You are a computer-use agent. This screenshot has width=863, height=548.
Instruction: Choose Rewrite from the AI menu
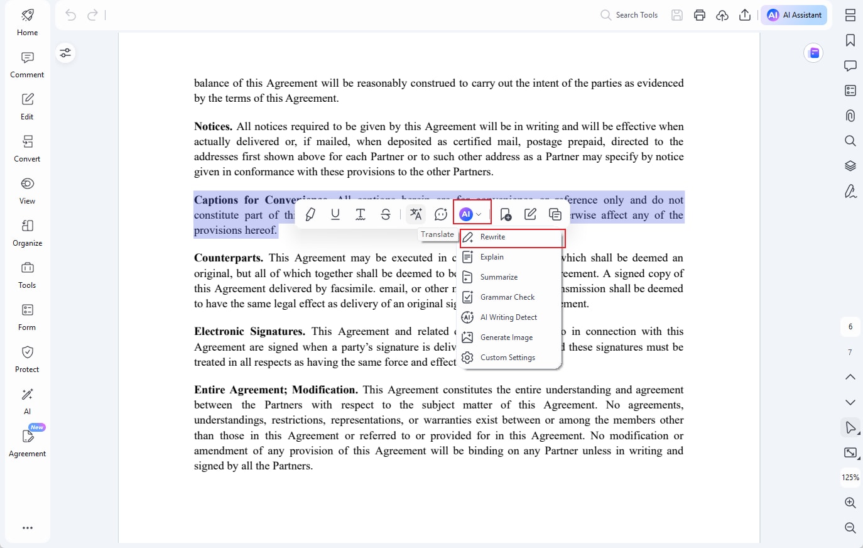pyautogui.click(x=511, y=237)
